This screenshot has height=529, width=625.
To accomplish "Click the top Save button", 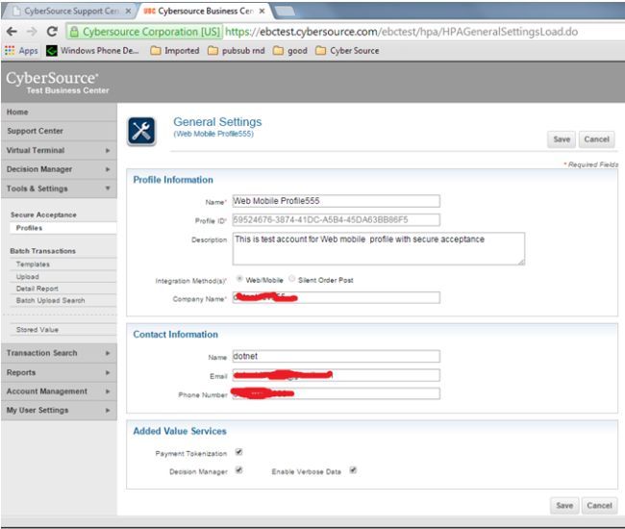I will click(x=562, y=139).
